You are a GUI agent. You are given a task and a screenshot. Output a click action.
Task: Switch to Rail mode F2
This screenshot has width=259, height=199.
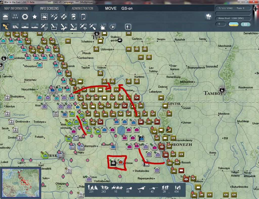[15, 27]
